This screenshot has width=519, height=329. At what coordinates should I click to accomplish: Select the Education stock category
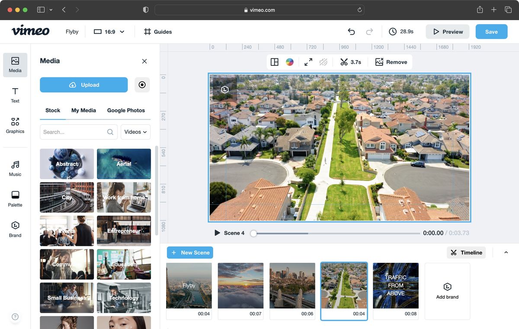124,264
